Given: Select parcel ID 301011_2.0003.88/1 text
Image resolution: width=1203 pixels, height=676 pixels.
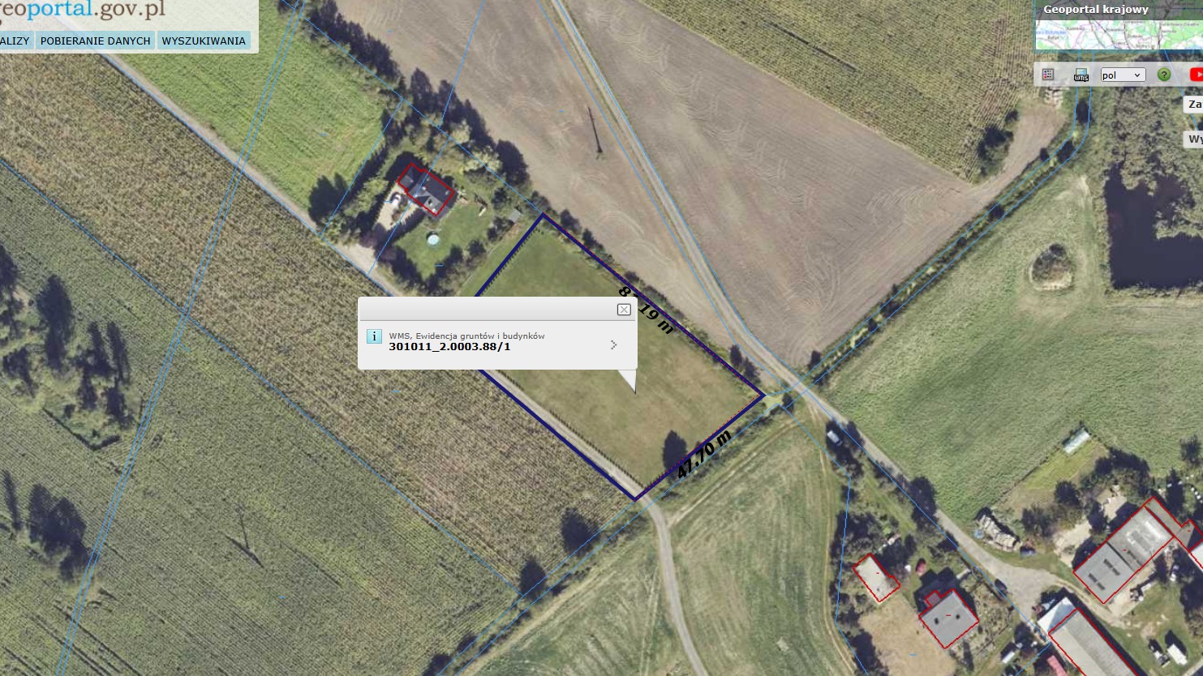Looking at the screenshot, I should click(449, 347).
